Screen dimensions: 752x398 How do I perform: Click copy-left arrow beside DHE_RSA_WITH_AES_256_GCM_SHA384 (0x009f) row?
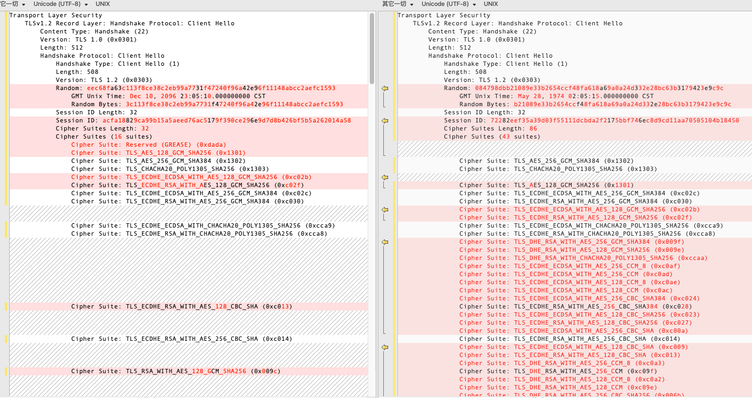385,242
